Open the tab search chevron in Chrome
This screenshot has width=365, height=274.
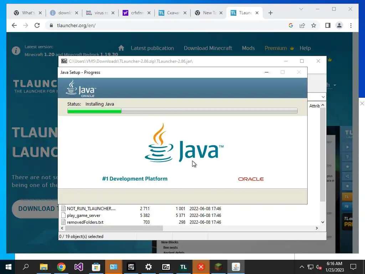[301, 9]
